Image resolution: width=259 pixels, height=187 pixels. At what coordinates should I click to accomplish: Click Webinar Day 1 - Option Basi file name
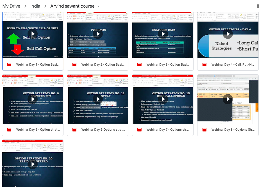pyautogui.click(x=38, y=64)
